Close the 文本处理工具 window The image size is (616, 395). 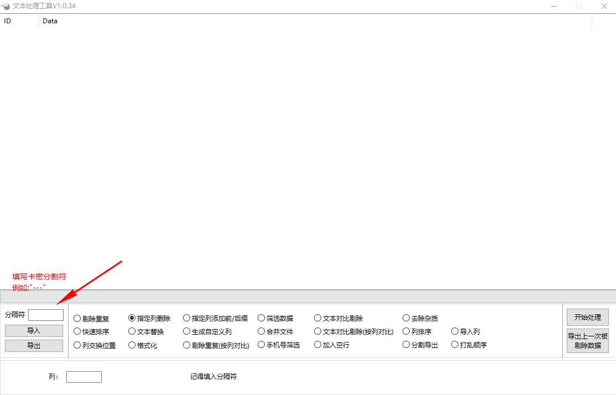pos(604,6)
